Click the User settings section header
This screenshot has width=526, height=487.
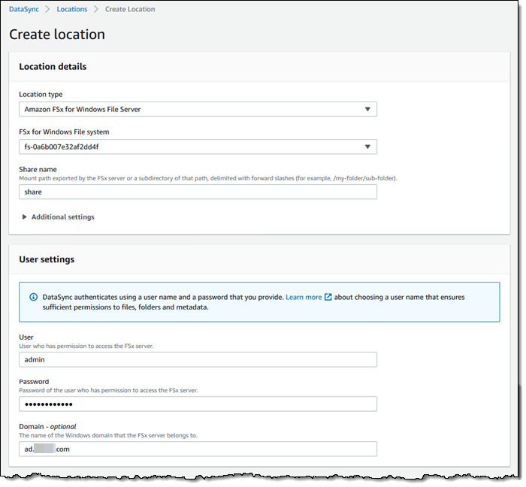pyautogui.click(x=47, y=259)
